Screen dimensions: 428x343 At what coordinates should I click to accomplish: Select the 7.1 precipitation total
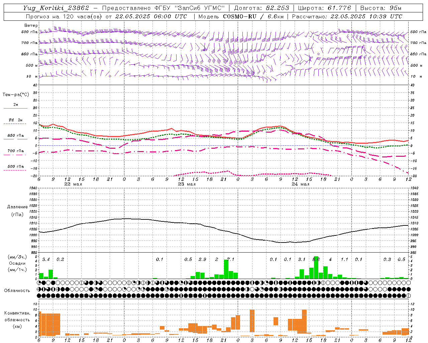coord(231,259)
